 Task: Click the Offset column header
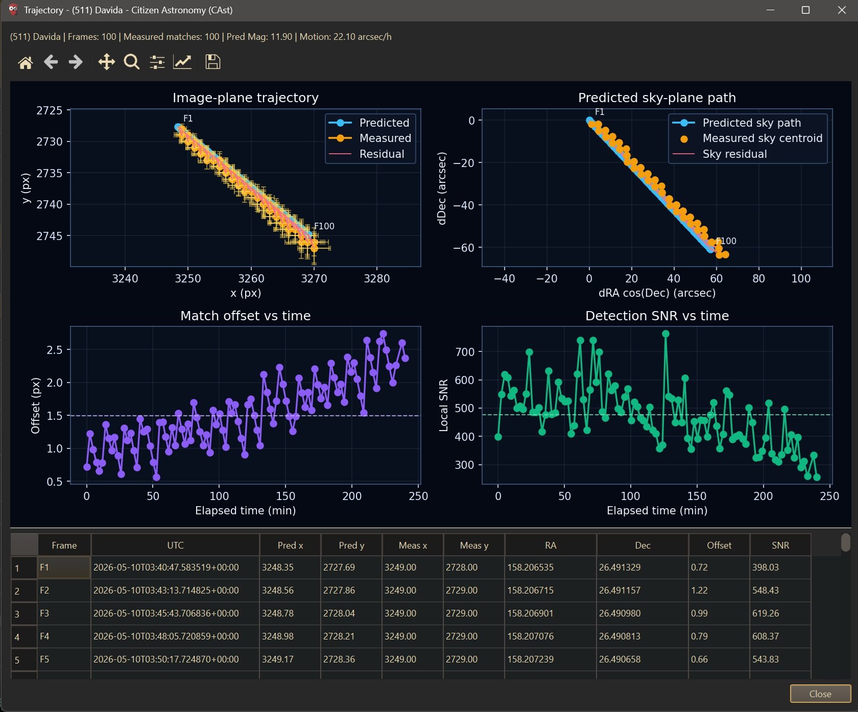pos(719,545)
